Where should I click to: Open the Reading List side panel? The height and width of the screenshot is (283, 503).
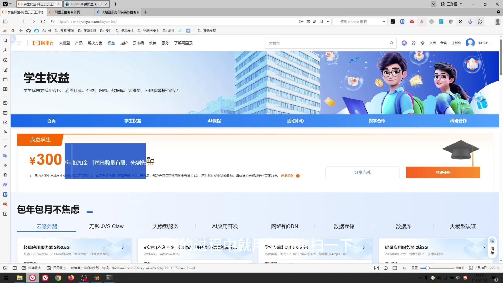5,89
